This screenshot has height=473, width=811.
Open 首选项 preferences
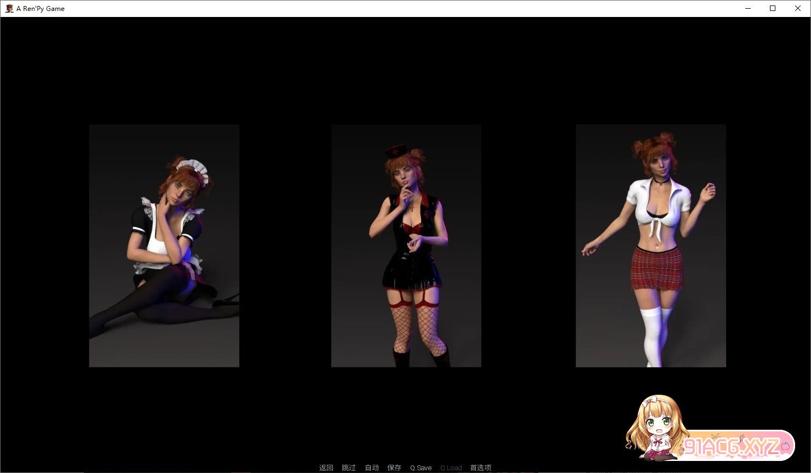480,468
